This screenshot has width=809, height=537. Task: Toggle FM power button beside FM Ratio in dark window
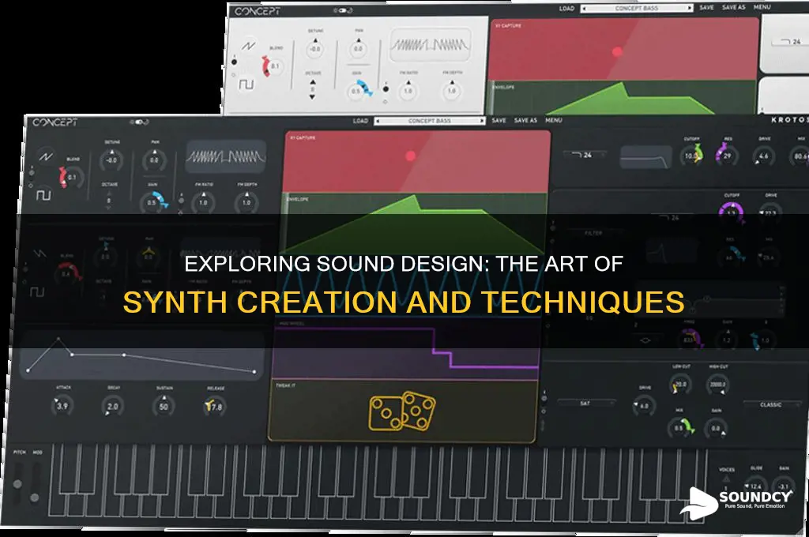[x=181, y=201]
